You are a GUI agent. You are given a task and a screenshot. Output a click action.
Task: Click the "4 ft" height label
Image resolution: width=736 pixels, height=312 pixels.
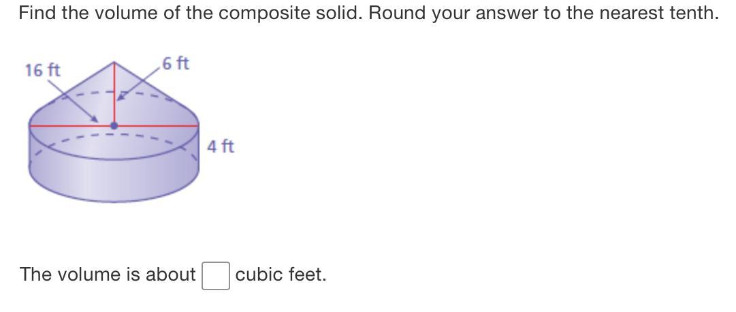coord(221,146)
